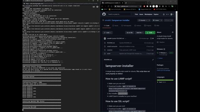Viewport: 200px width, 112px height.
Task: Open the 'How to Set Up' bookmark
Action: tap(115, 9)
